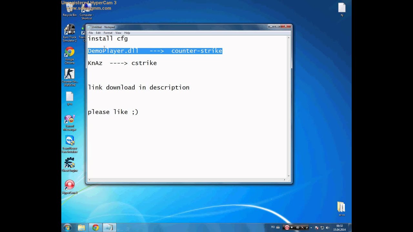Image resolution: width=413 pixels, height=232 pixels.
Task: Select the hj file on the desktop
Action: (342, 10)
